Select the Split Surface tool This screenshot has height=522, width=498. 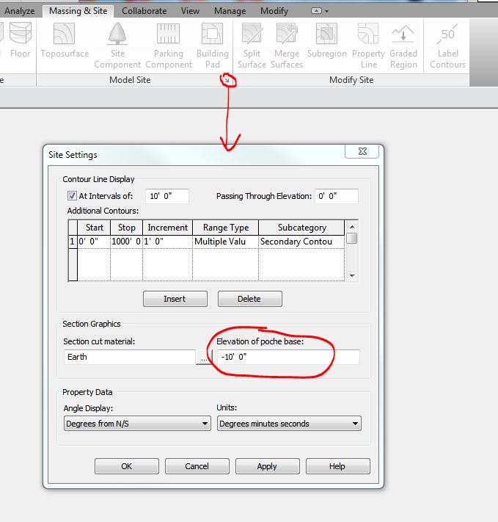(252, 46)
